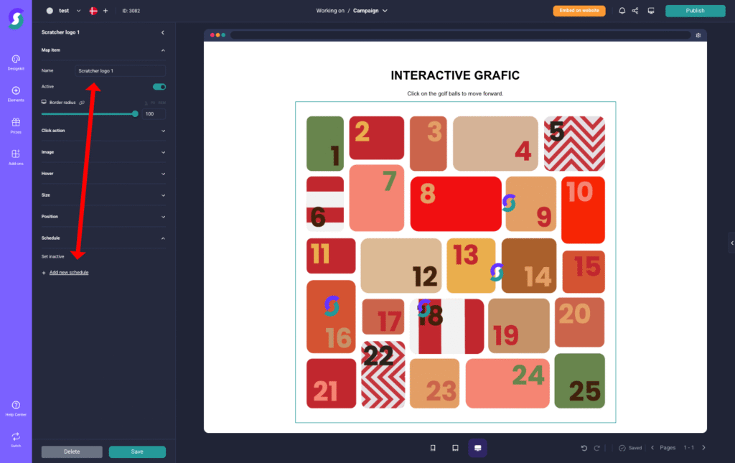
Task: Click the share icon in the top bar
Action: 636,10
